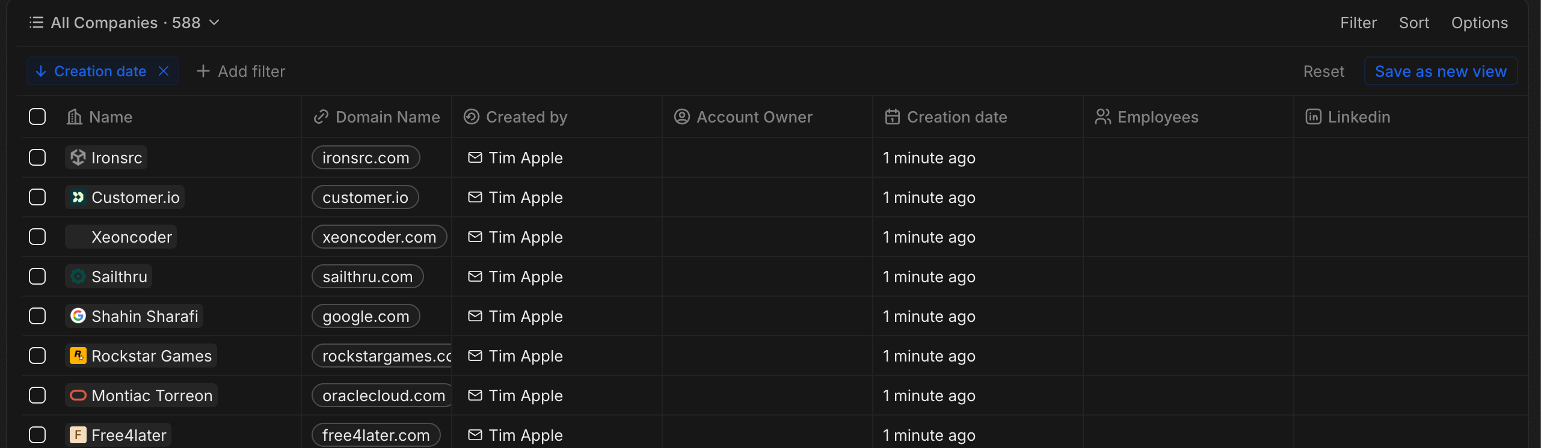Click the people icon in Employees header
Image resolution: width=1541 pixels, height=448 pixels.
pos(1103,117)
